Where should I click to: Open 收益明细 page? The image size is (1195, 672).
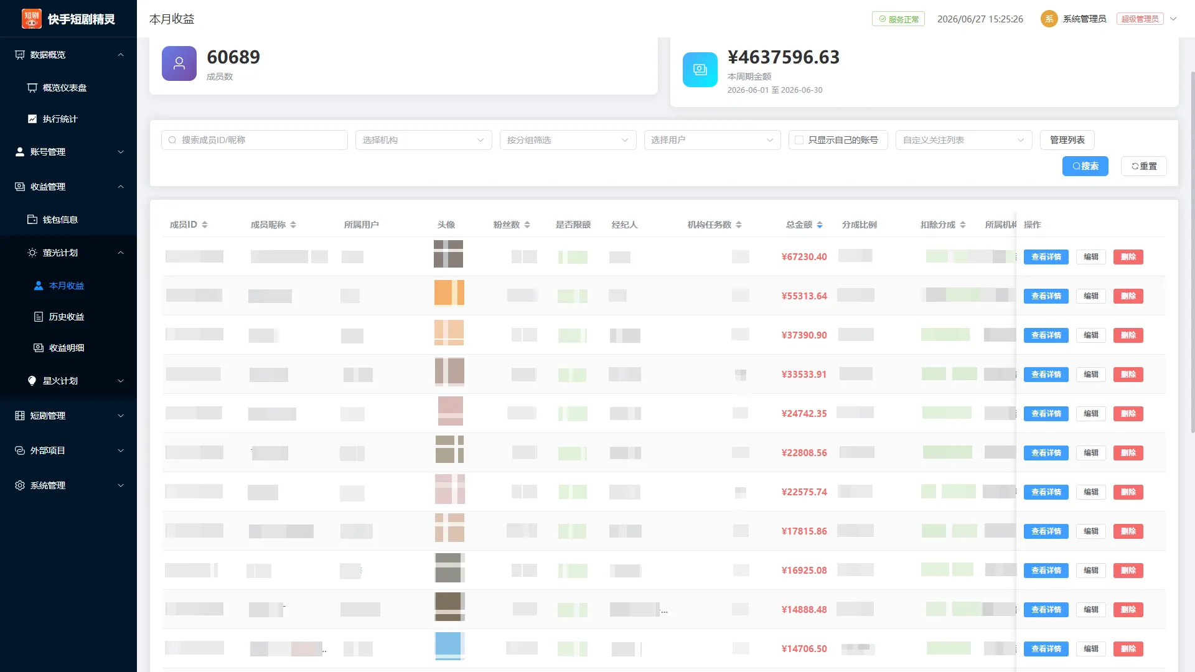pos(68,348)
